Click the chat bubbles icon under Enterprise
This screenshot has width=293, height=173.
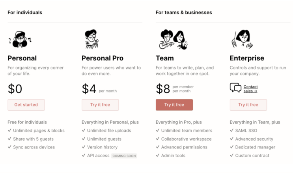tap(235, 88)
